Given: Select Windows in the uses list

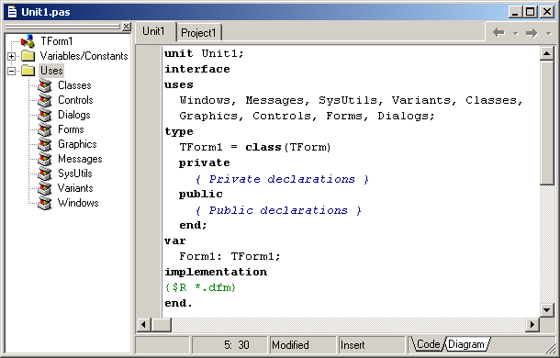Looking at the screenshot, I should (78, 203).
